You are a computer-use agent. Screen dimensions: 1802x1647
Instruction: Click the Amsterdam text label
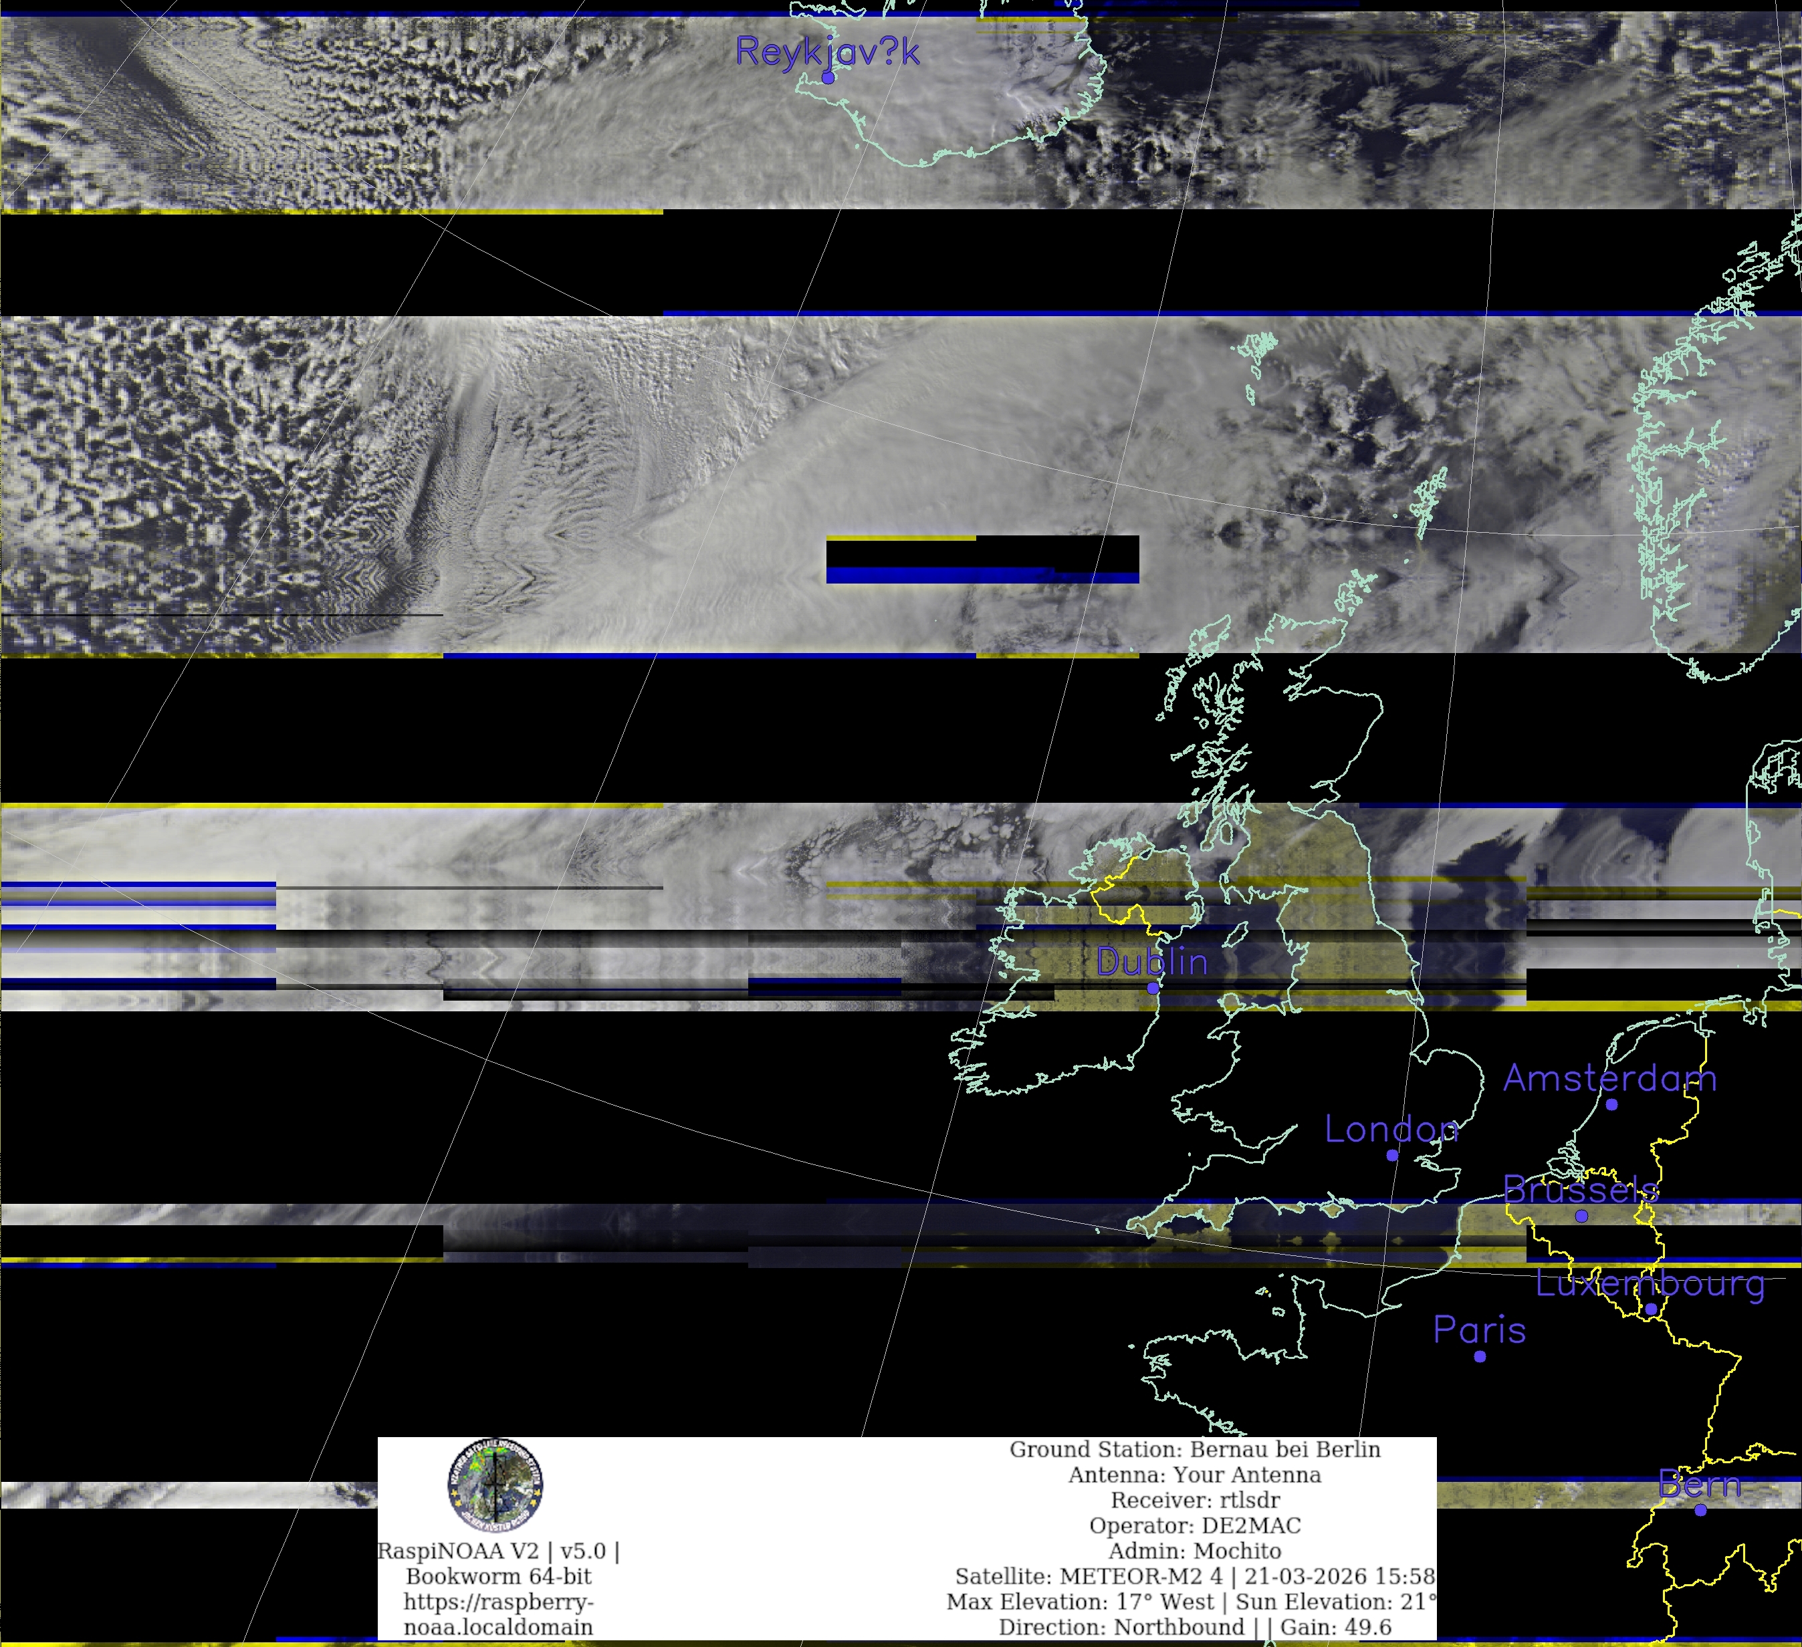(x=1609, y=1079)
